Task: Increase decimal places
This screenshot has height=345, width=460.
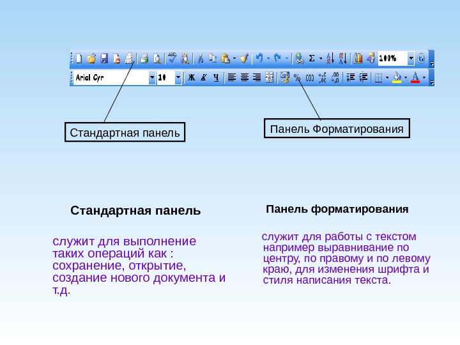Action: (x=322, y=78)
